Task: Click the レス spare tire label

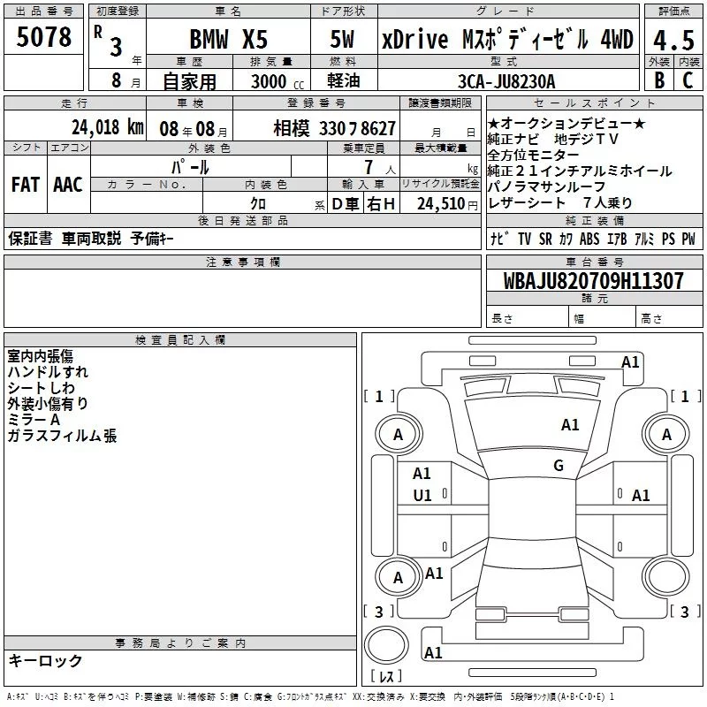Action: pos(386,675)
